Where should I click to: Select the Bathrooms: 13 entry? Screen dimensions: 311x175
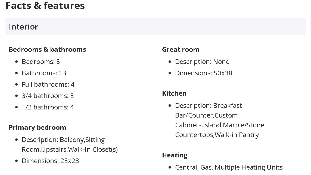pyautogui.click(x=44, y=73)
